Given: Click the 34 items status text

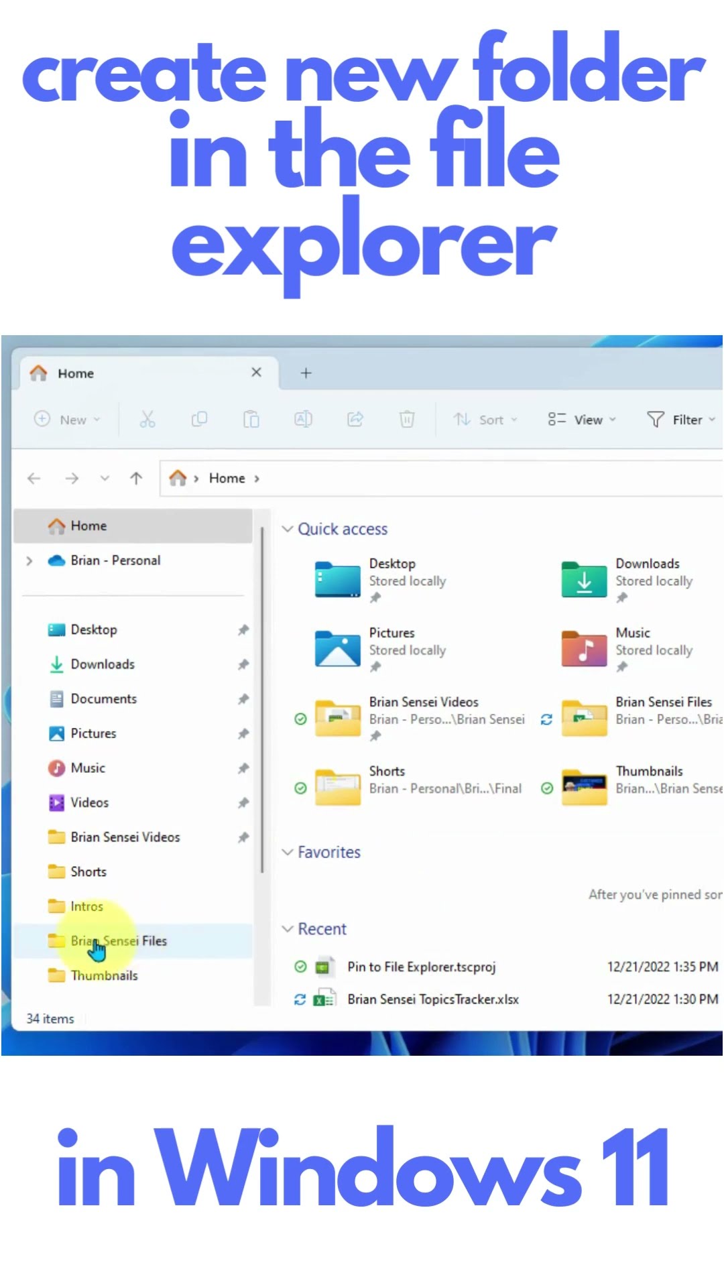Looking at the screenshot, I should [50, 1018].
